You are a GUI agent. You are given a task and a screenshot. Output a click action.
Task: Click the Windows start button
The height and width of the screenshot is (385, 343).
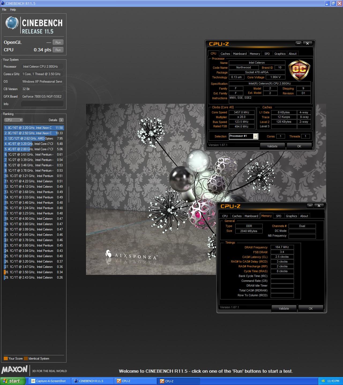point(13,381)
